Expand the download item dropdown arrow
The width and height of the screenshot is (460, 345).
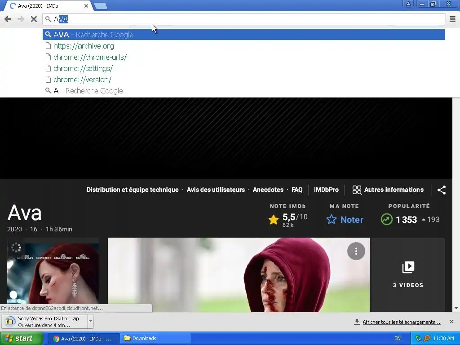(x=90, y=322)
